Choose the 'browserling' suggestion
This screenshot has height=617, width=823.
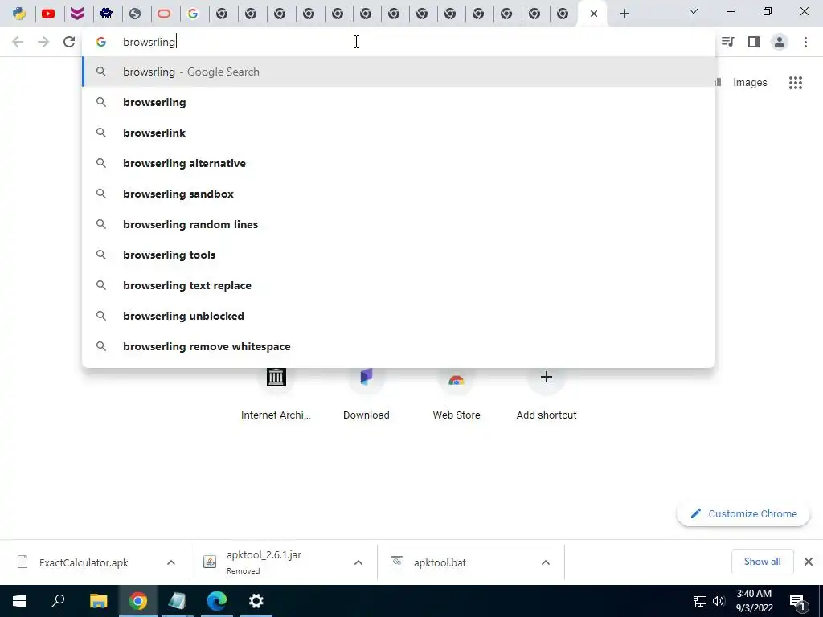[399, 102]
